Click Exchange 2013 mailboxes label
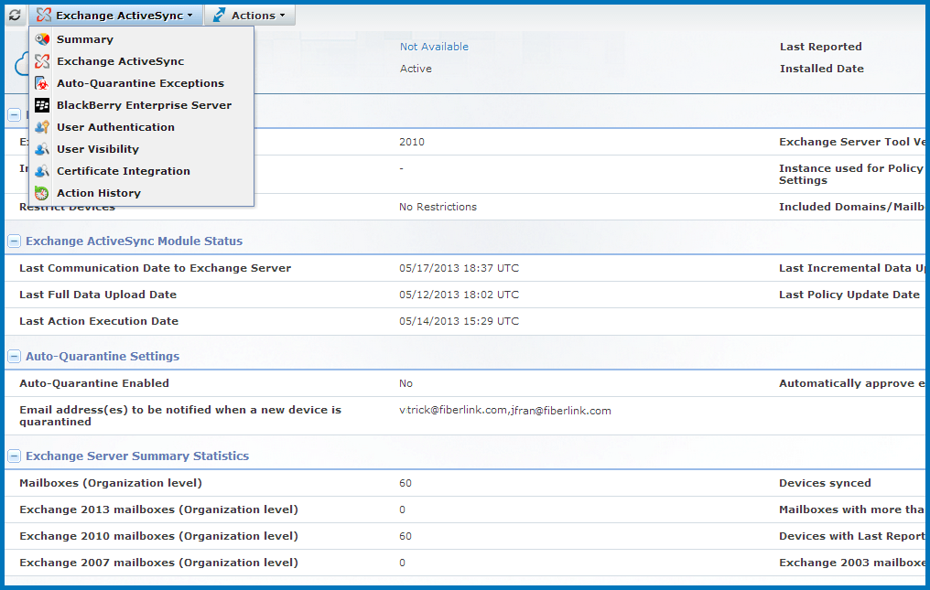Image resolution: width=930 pixels, height=590 pixels. click(x=159, y=510)
